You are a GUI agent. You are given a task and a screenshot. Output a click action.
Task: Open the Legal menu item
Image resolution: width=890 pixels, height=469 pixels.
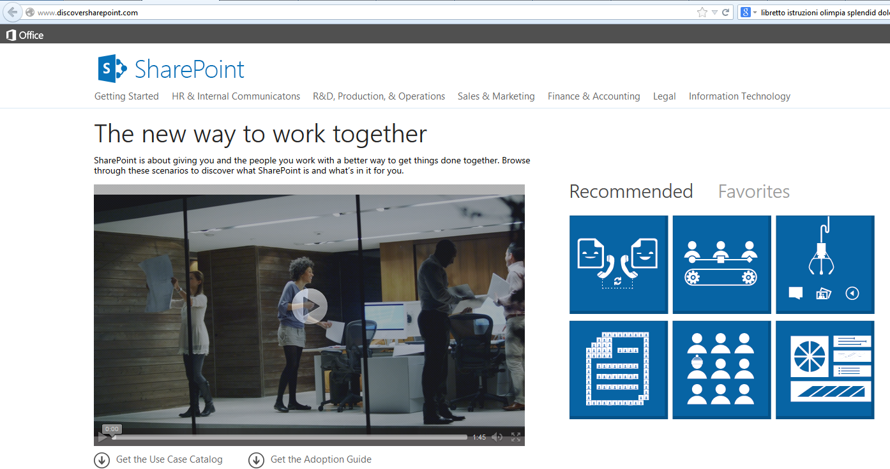coord(665,96)
